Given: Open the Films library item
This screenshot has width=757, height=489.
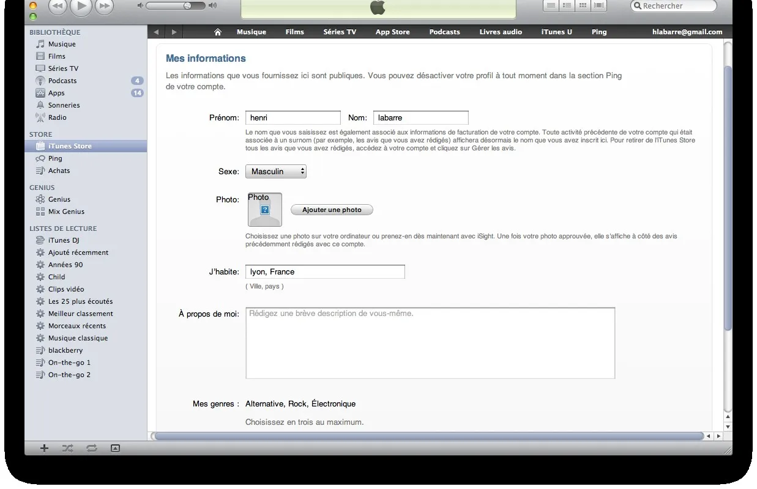Looking at the screenshot, I should coord(56,56).
